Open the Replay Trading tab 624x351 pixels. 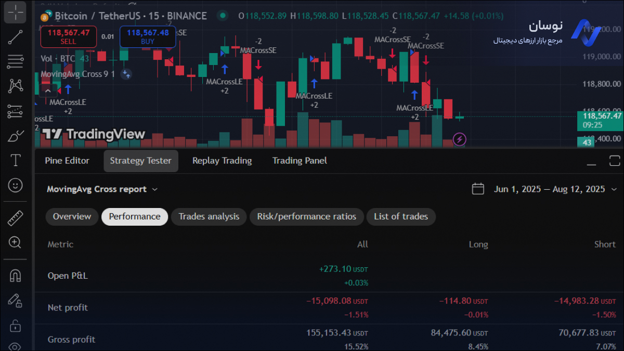[x=222, y=161]
